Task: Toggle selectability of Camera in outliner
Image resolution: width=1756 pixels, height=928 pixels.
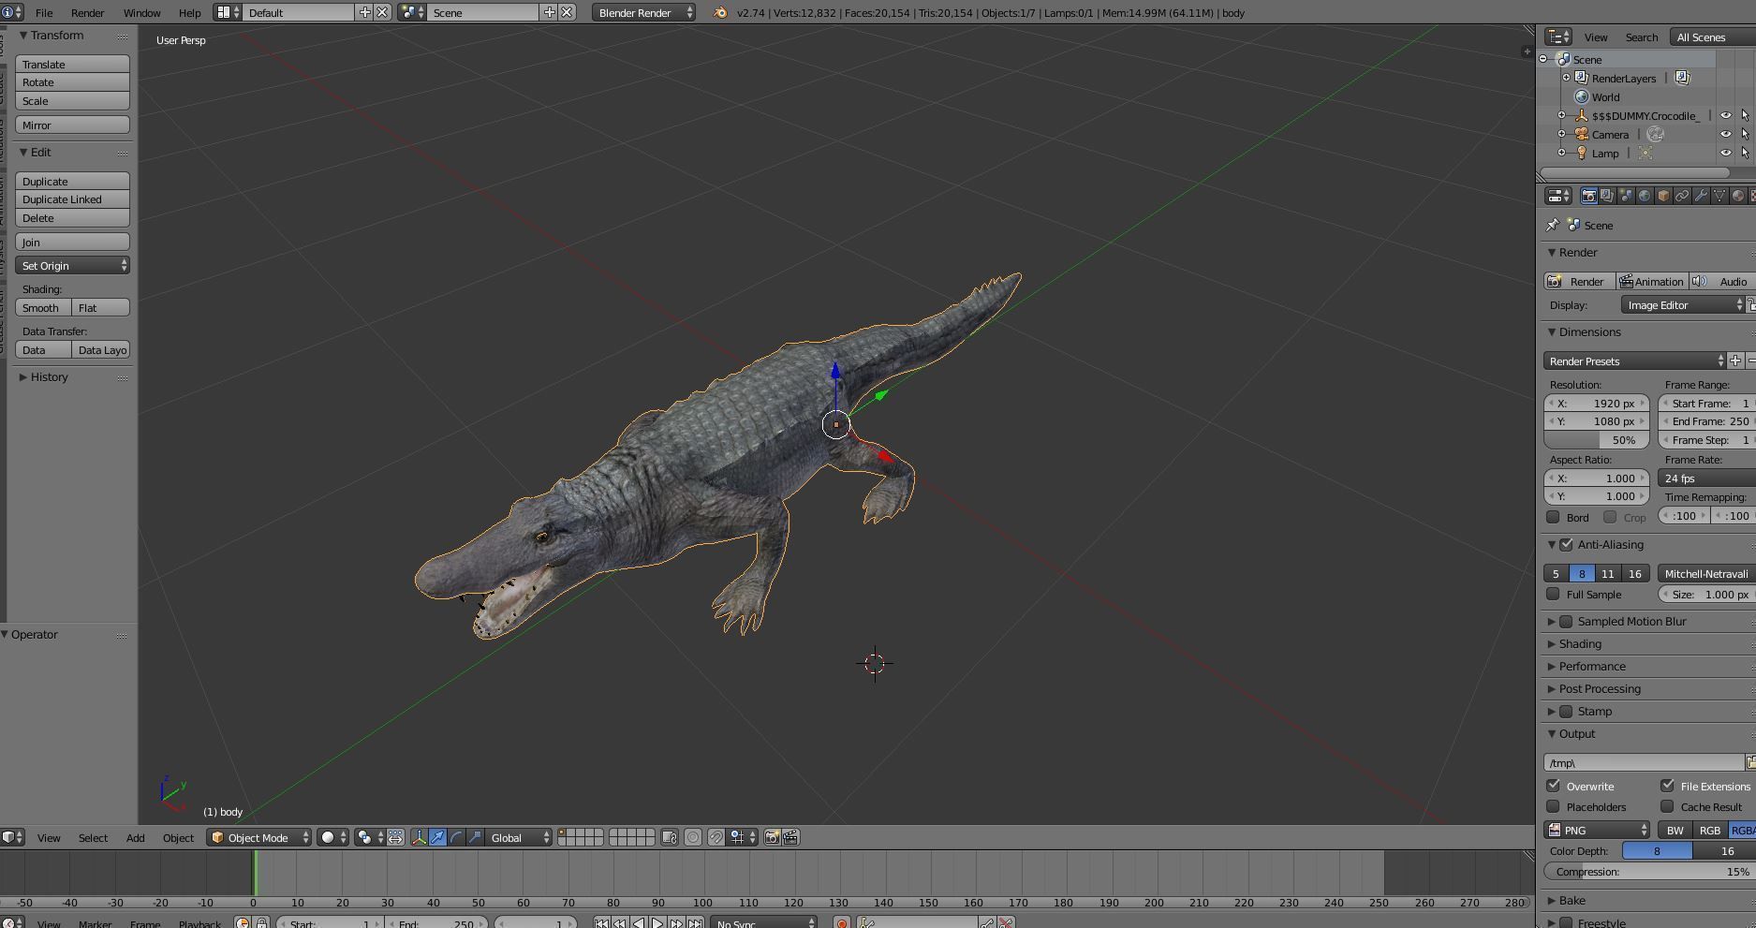Action: point(1745,134)
